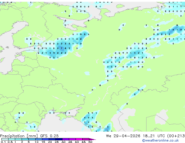Image resolution: width=185 pixels, height=143 pixels.
Task: Click the precipitation value "6" on the map
Action: (x=81, y=39)
